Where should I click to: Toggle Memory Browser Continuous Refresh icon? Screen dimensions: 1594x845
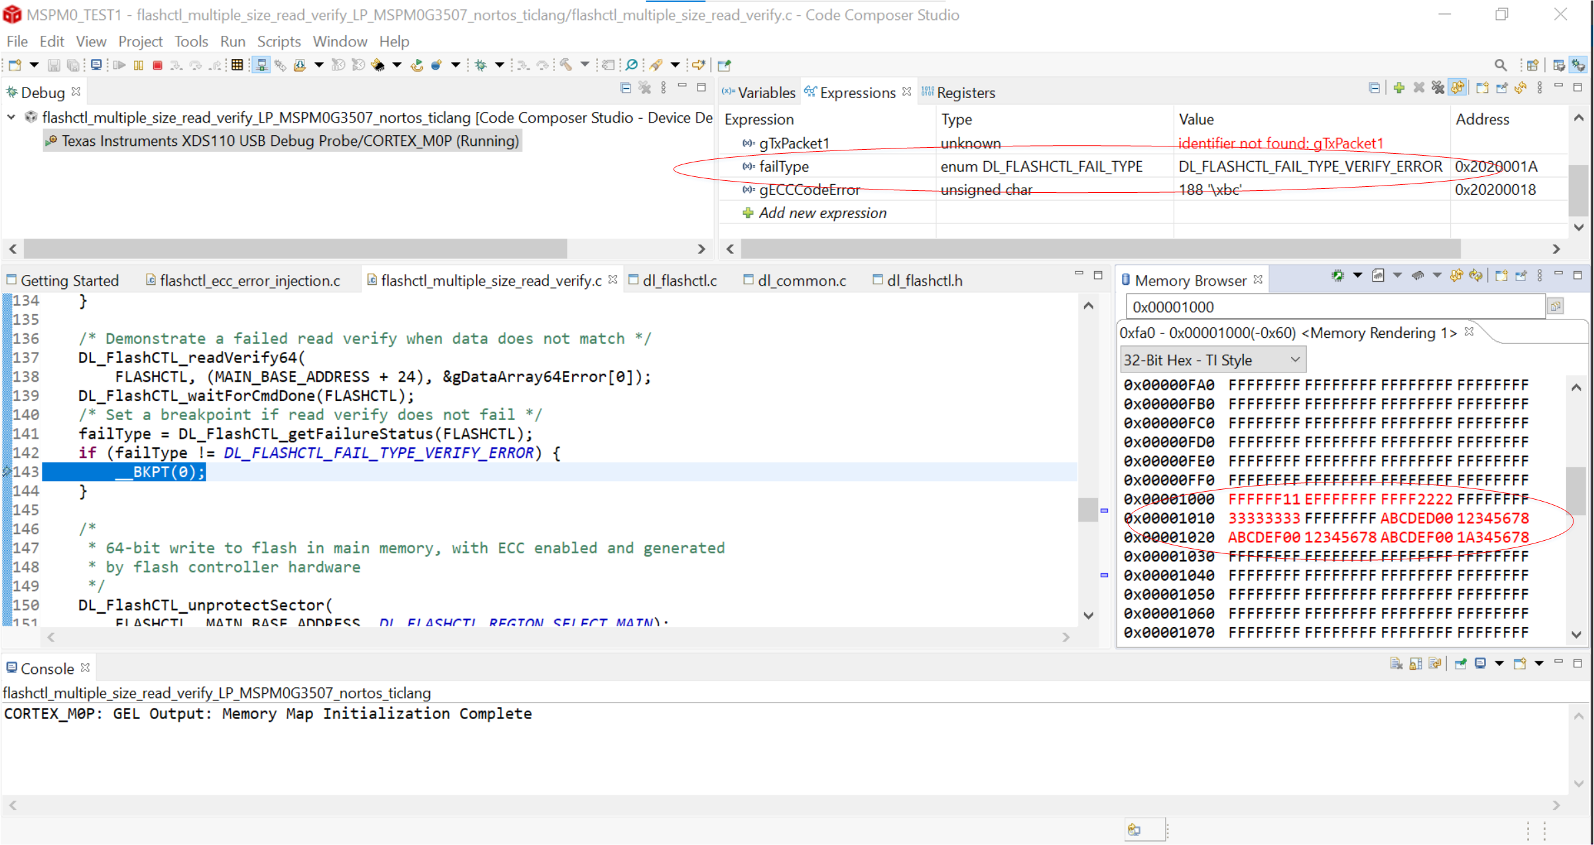point(1456,276)
